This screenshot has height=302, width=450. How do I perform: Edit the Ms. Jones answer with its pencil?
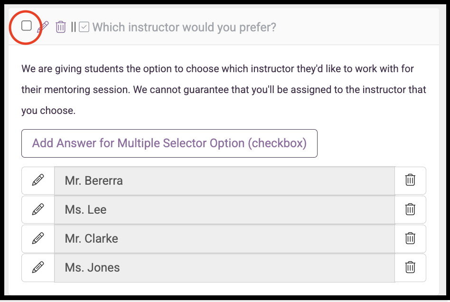pyautogui.click(x=38, y=267)
